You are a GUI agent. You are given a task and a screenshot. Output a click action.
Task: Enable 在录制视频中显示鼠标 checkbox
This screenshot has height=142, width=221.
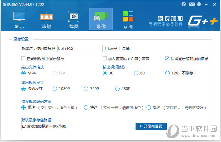(23, 59)
